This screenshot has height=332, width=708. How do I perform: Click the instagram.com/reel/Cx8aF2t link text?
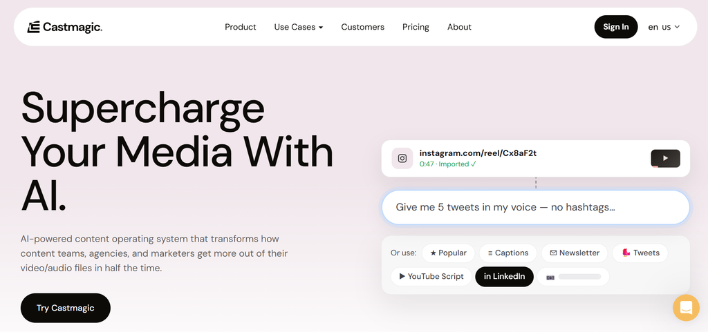[x=478, y=153]
